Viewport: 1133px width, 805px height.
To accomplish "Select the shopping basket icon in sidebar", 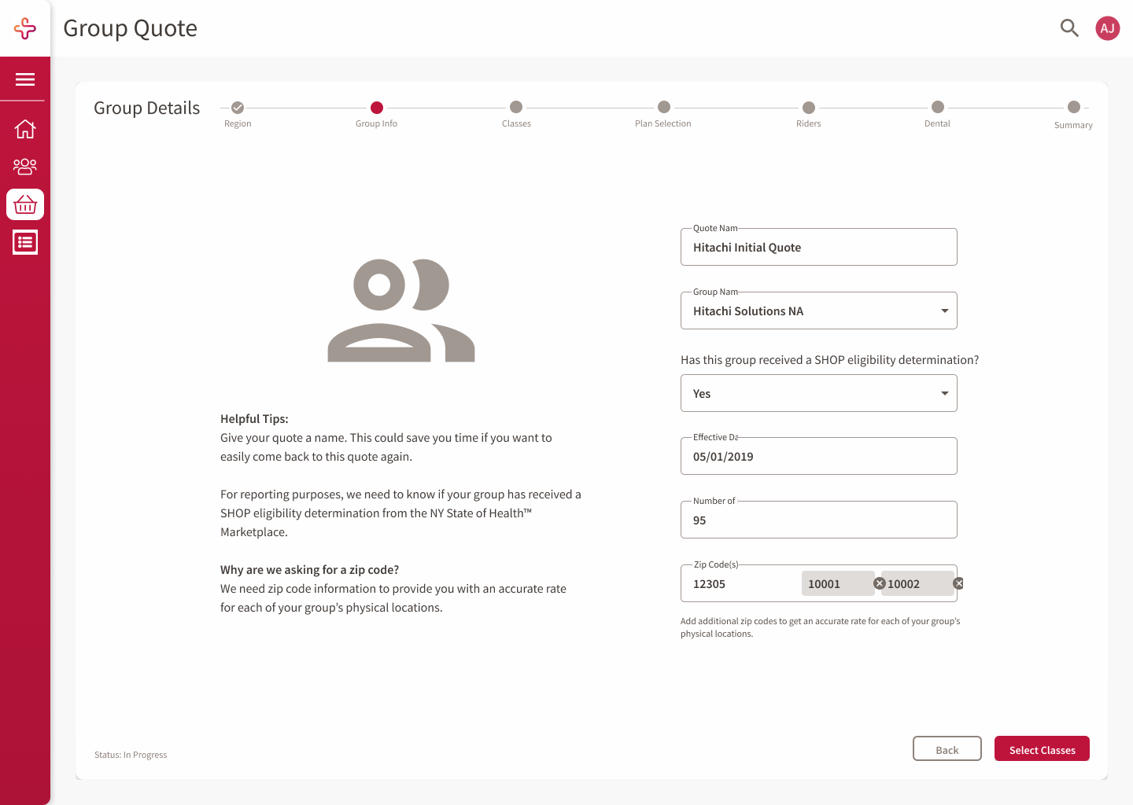I will (x=25, y=204).
